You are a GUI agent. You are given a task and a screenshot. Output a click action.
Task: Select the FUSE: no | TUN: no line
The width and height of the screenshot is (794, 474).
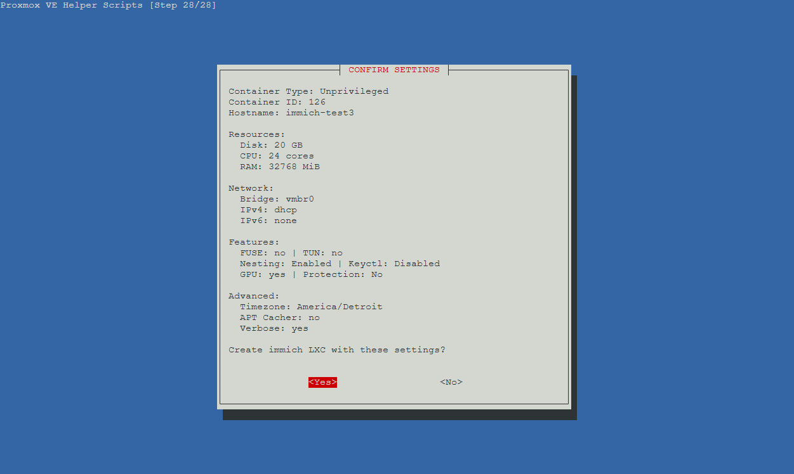pyautogui.click(x=291, y=253)
